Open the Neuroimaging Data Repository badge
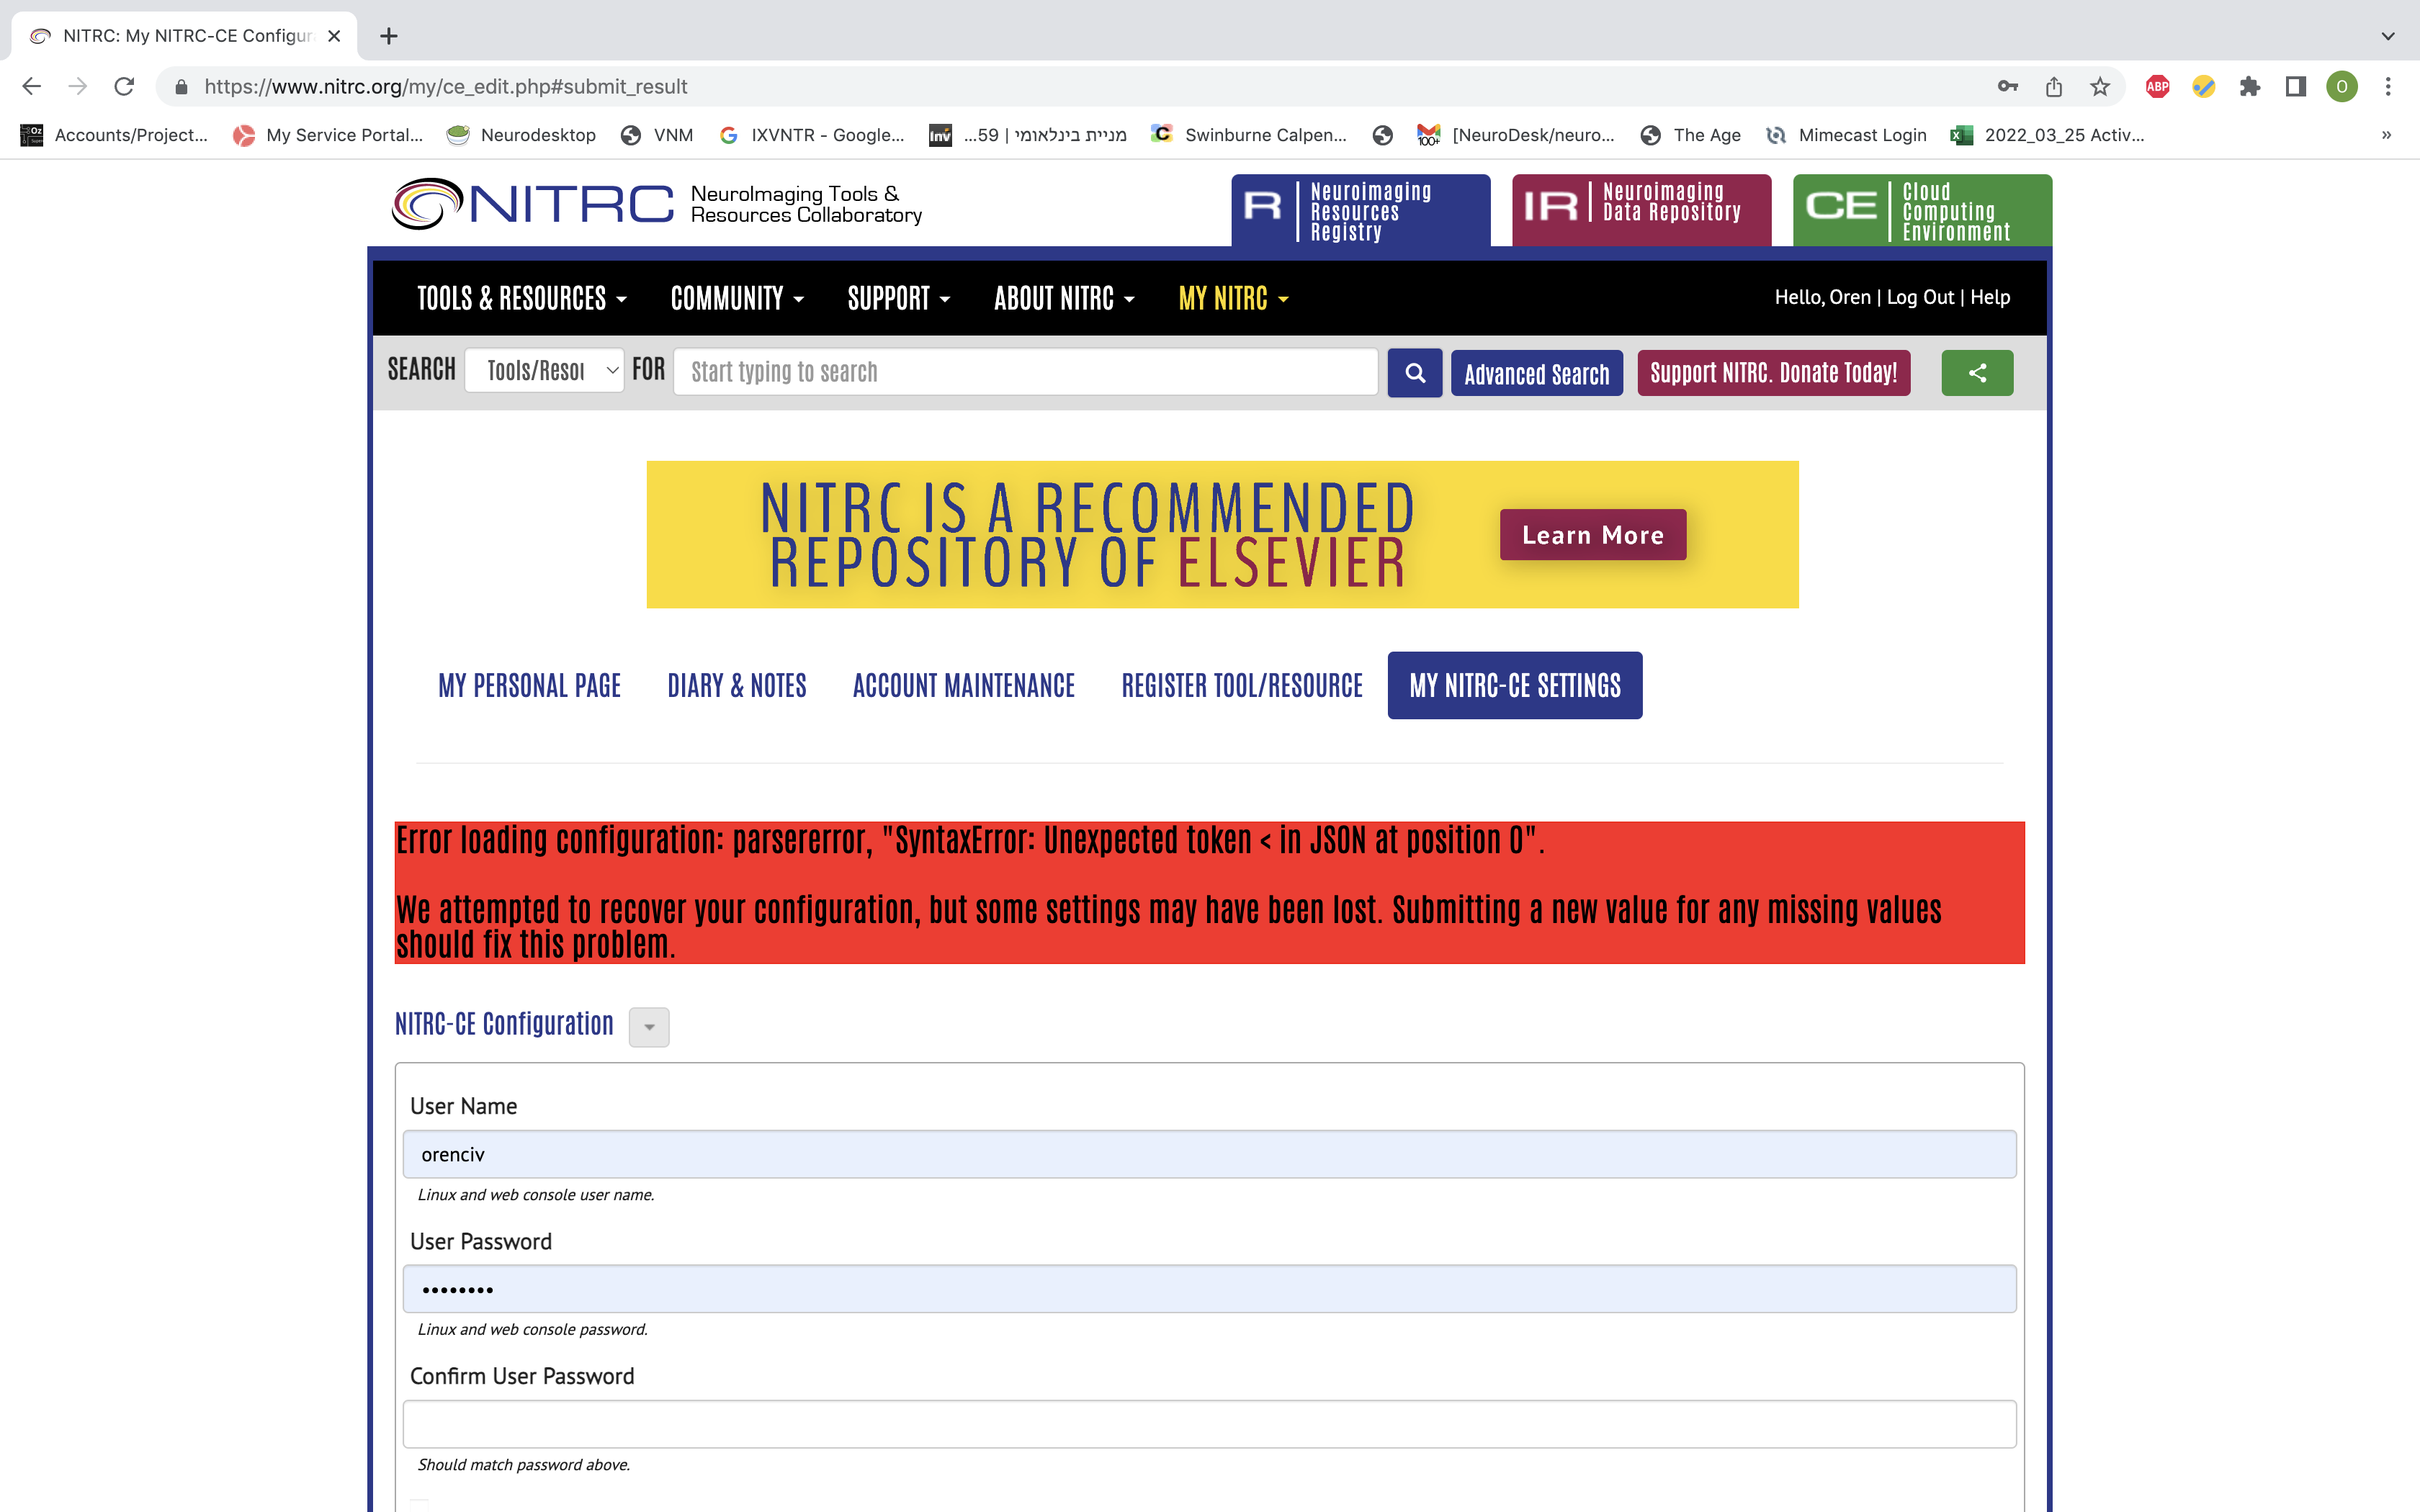 point(1641,209)
